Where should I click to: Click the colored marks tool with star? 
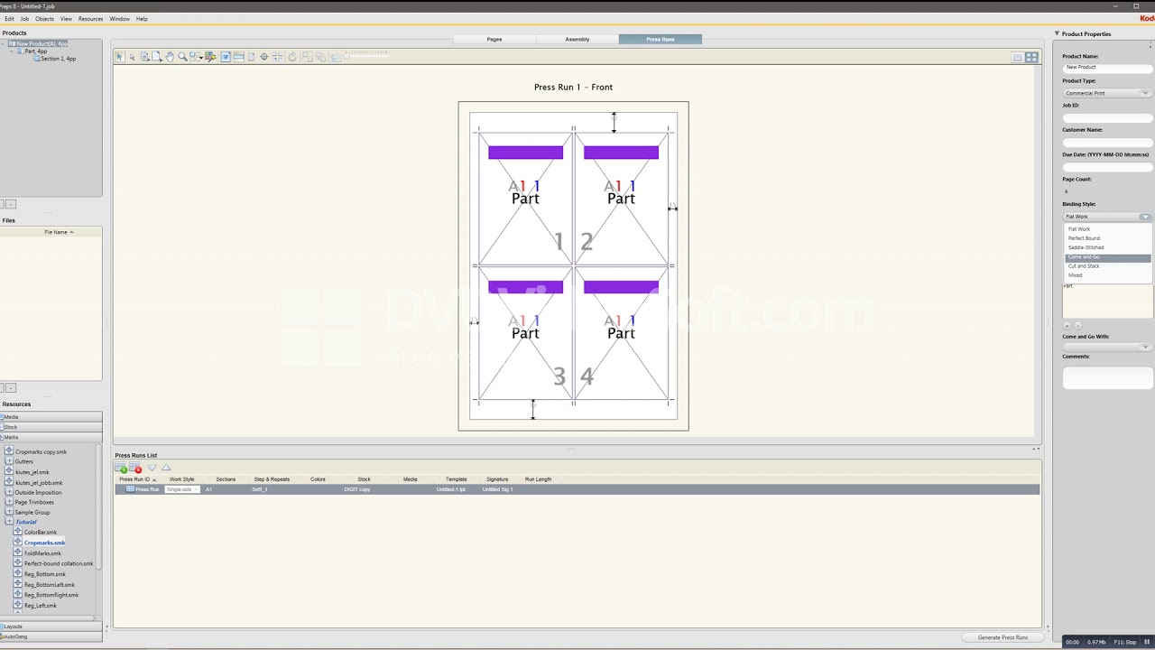(x=210, y=57)
